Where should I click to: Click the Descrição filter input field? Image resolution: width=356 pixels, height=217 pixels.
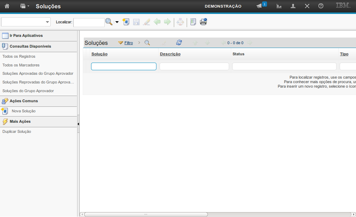coord(194,66)
